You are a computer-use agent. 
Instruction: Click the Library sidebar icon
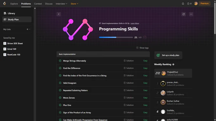[5, 13]
